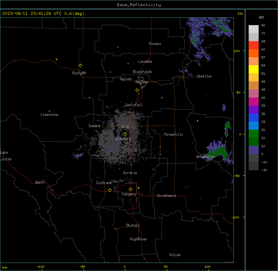Select the yellow 54 dBZ legend swatch
The image size is (278, 271).
[253, 69]
